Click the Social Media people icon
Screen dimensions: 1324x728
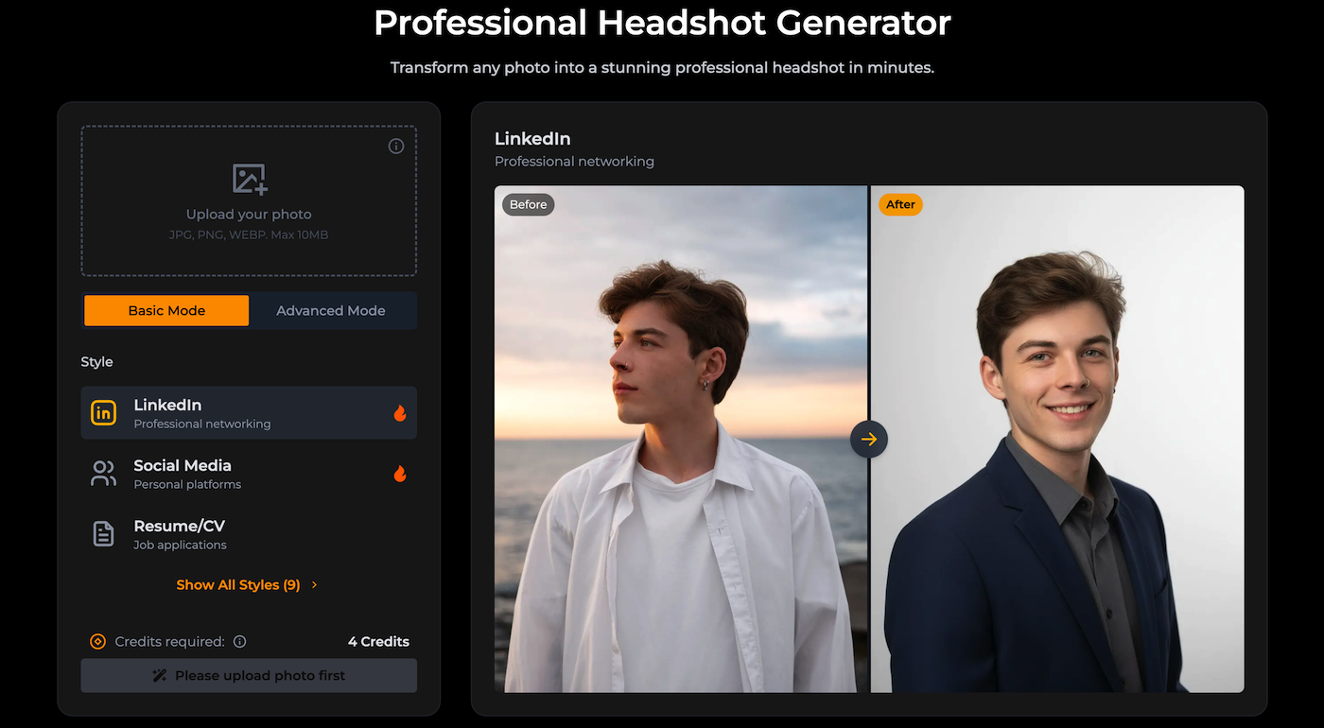coord(103,474)
